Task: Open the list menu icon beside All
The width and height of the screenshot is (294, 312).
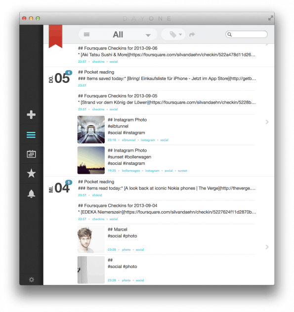Action: point(86,35)
